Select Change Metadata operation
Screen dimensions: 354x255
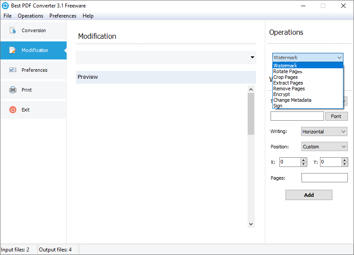coord(308,100)
